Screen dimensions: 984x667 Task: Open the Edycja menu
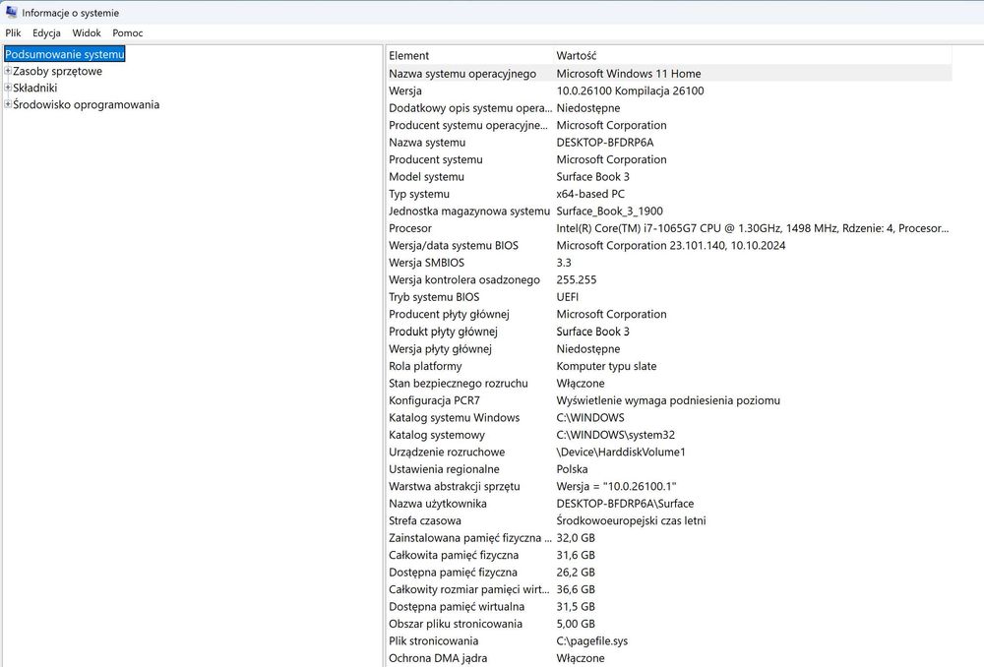click(x=46, y=32)
